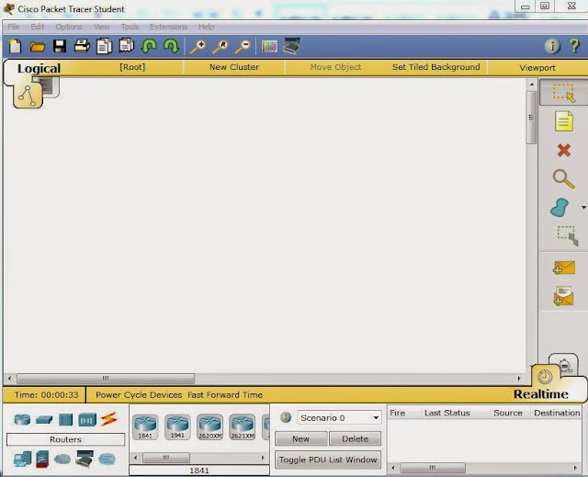Click the Add Simple PDU envelope icon

[563, 267]
